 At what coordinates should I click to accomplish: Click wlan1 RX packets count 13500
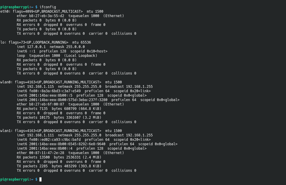tap(44, 157)
